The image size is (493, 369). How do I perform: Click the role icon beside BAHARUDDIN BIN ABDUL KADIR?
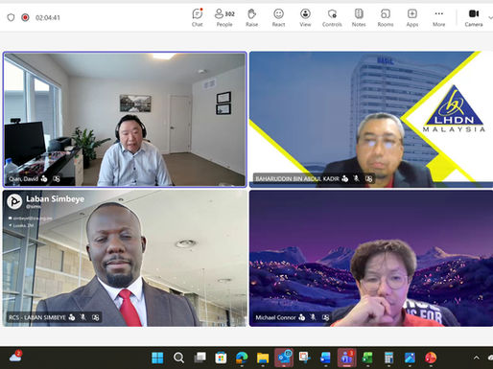coord(344,178)
